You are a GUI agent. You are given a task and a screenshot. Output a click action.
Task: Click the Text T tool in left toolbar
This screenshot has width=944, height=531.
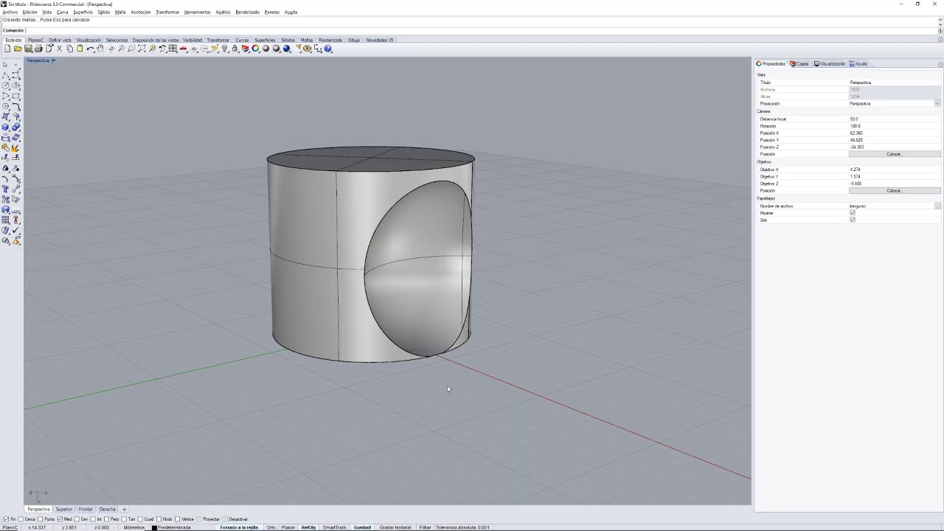[6, 189]
